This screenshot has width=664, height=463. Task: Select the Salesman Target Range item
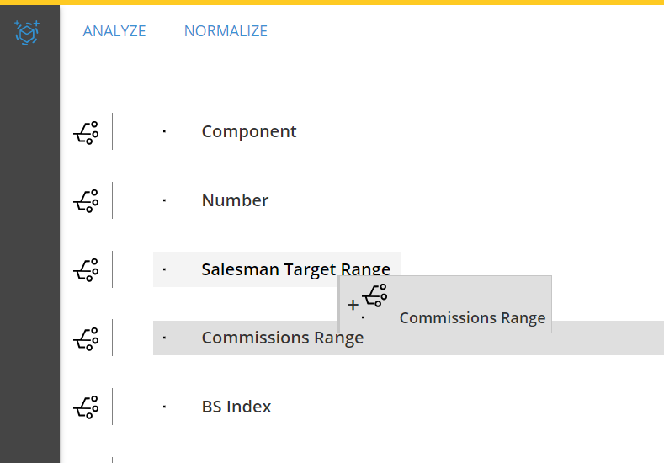pyautogui.click(x=277, y=269)
